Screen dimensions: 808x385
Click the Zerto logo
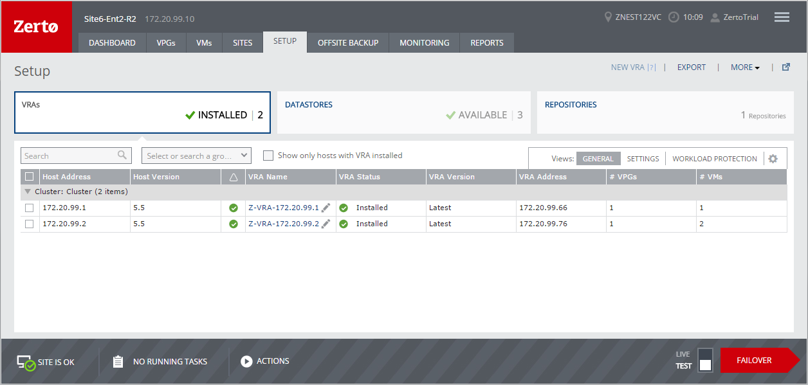point(36,27)
